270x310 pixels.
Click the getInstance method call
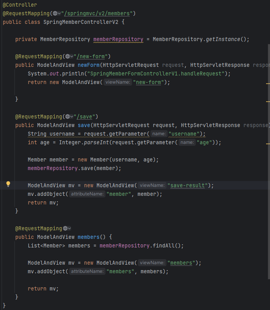point(223,39)
